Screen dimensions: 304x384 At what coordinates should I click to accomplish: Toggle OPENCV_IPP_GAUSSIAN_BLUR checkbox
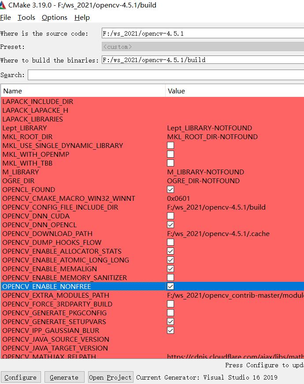(171, 331)
